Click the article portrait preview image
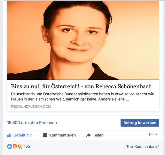165x155 pixels. pyautogui.click(x=83, y=40)
